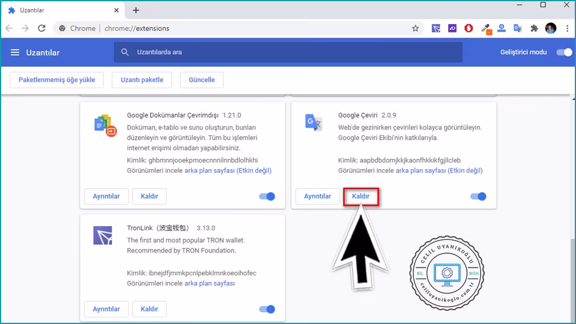Open Google Çeviri arka plan sayfası link
This screenshot has width=576, height=324.
439,170
